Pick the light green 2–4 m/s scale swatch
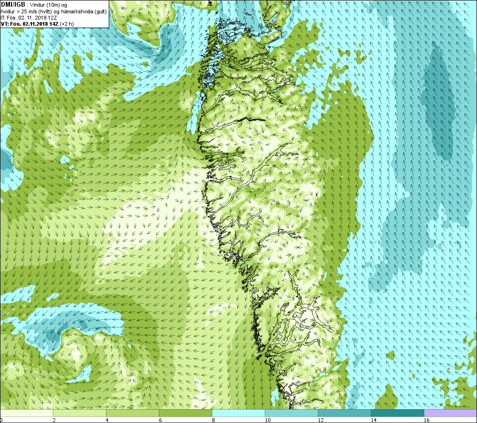 click(x=79, y=413)
